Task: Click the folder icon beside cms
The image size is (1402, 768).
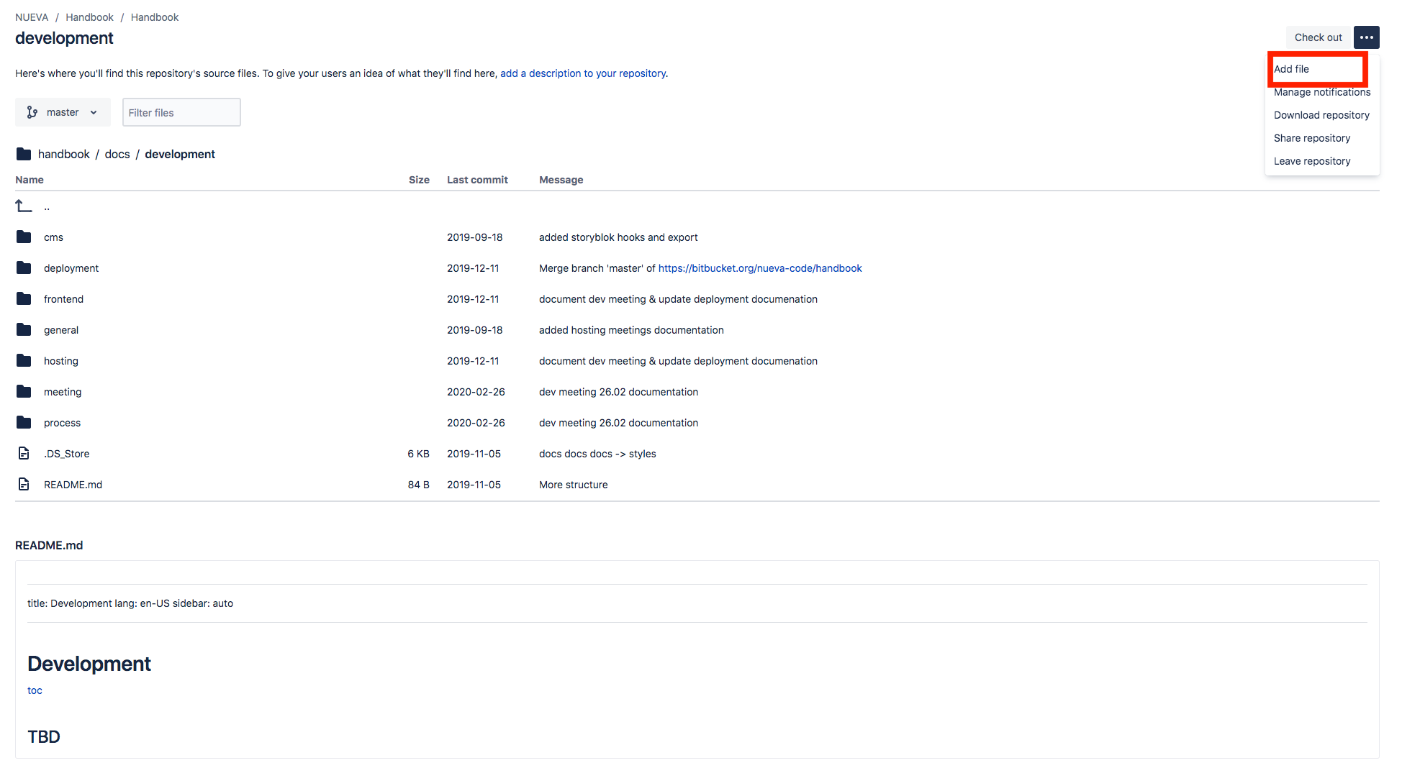Action: tap(24, 237)
